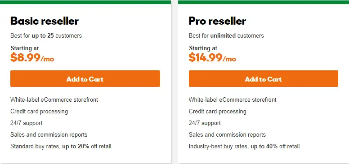Image resolution: width=349 pixels, height=164 pixels.
Task: Click the Basic reseller heading
Action: tap(45, 21)
